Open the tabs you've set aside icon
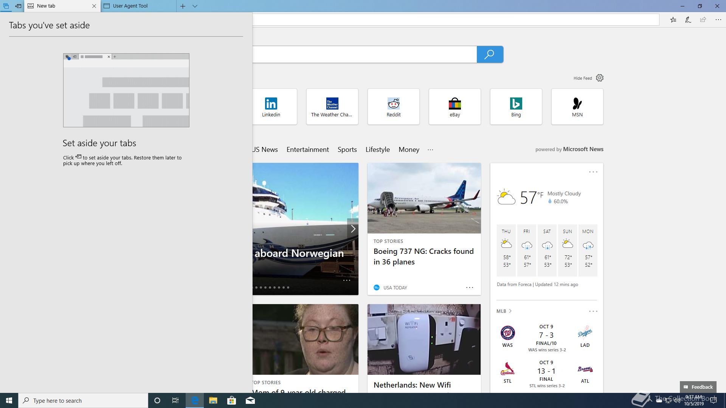 pyautogui.click(x=6, y=6)
